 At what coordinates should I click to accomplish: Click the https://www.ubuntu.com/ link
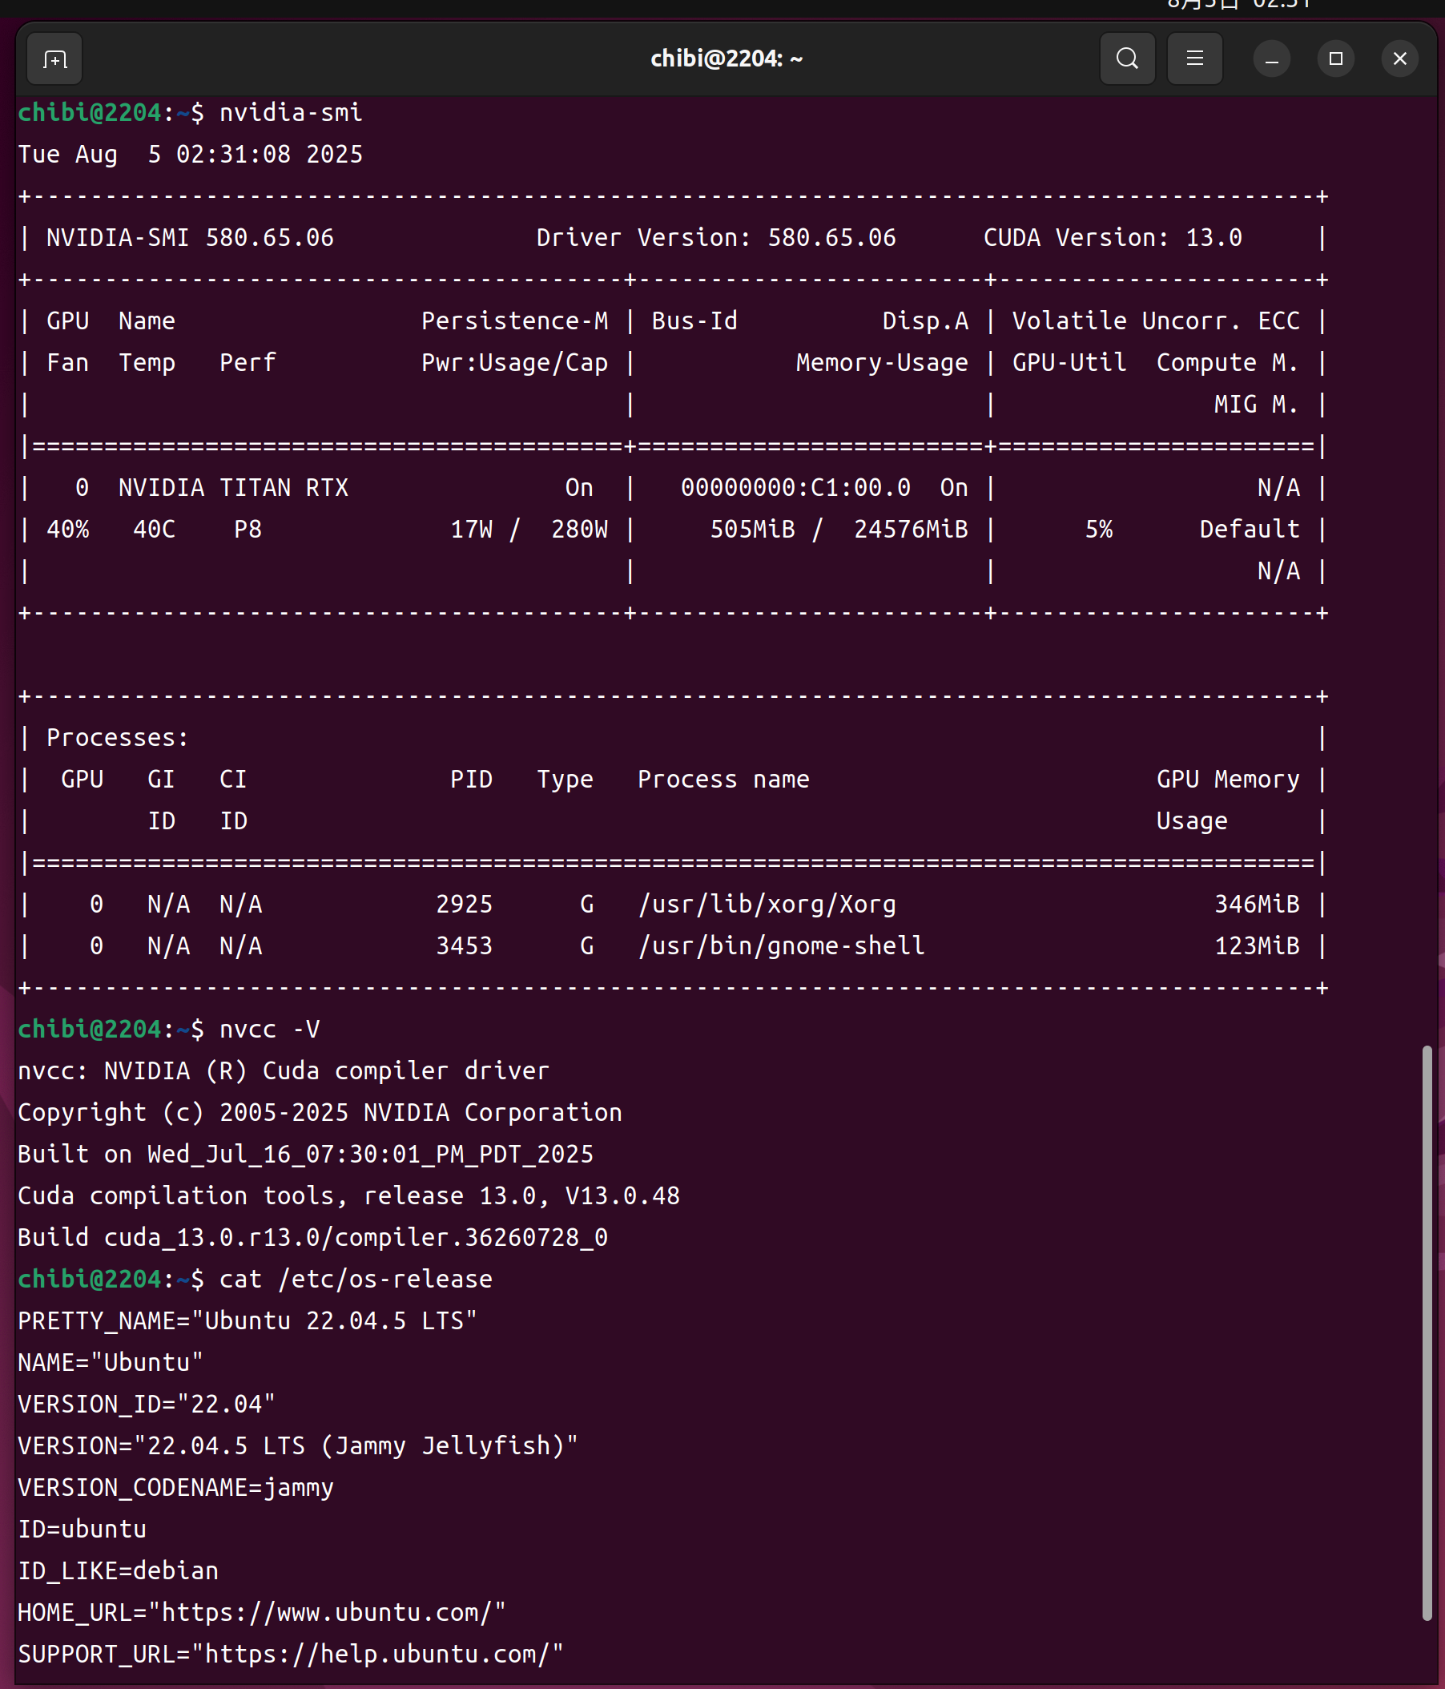[332, 1612]
